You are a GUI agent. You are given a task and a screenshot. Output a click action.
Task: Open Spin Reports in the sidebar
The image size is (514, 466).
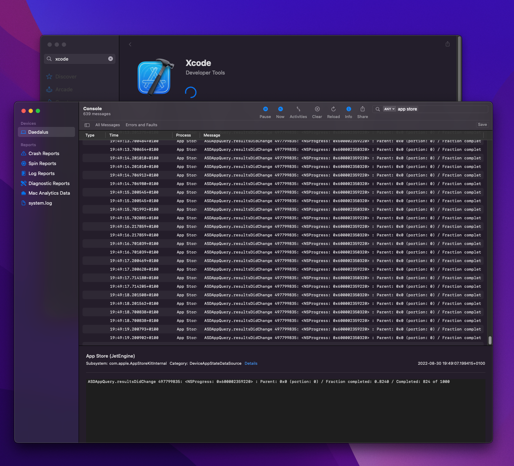coord(43,164)
